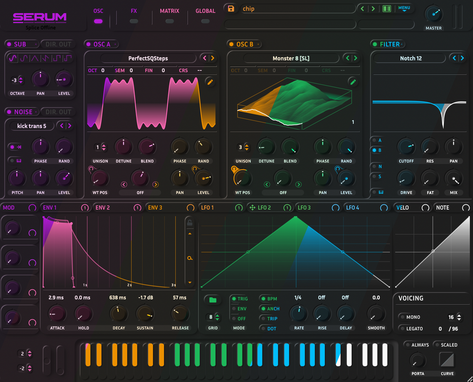Viewport: 473px width, 382px height.
Task: Open the kick trans 5 noise selector
Action: (x=32, y=126)
